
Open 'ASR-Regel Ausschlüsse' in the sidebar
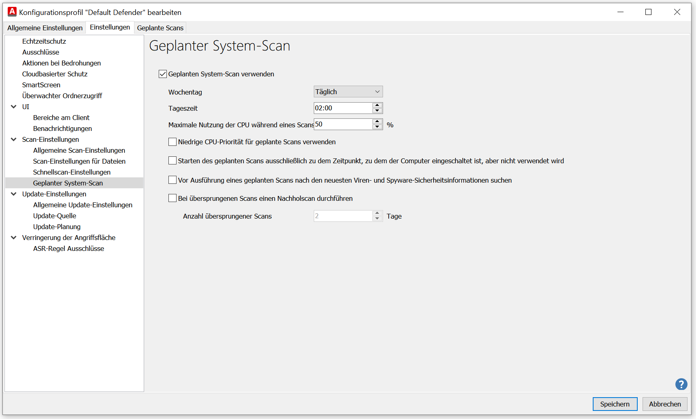(68, 248)
